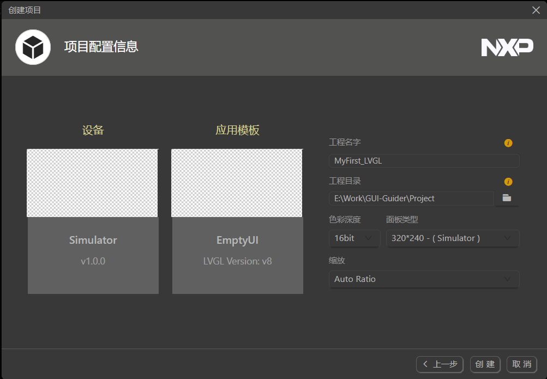Screen dimensions: 547x379
Task: Close the 创建项目 dialog
Action: tap(535, 9)
